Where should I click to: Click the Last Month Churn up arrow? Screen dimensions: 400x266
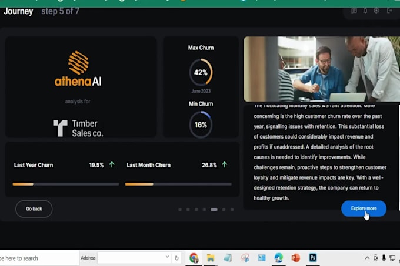pos(225,164)
